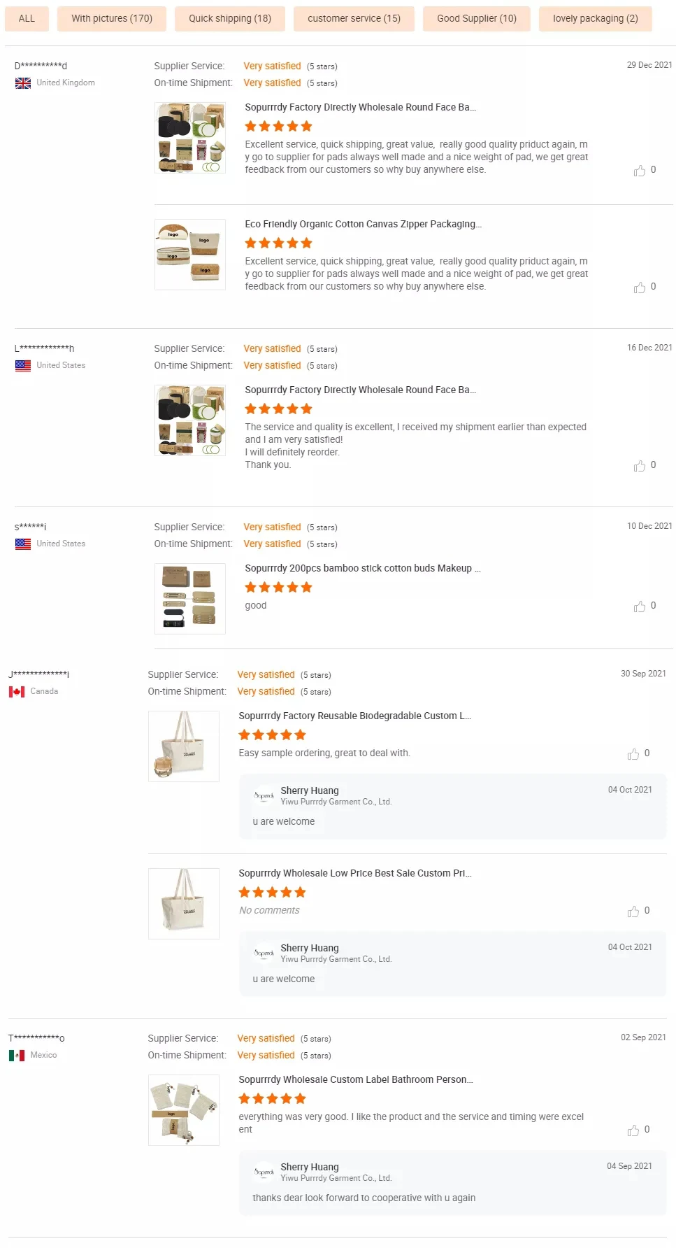Select lovely packaging (2) filter
The image size is (676, 1248).
595,19
